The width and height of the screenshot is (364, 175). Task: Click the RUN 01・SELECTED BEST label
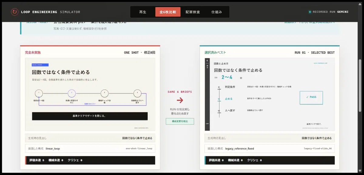pyautogui.click(x=315, y=53)
